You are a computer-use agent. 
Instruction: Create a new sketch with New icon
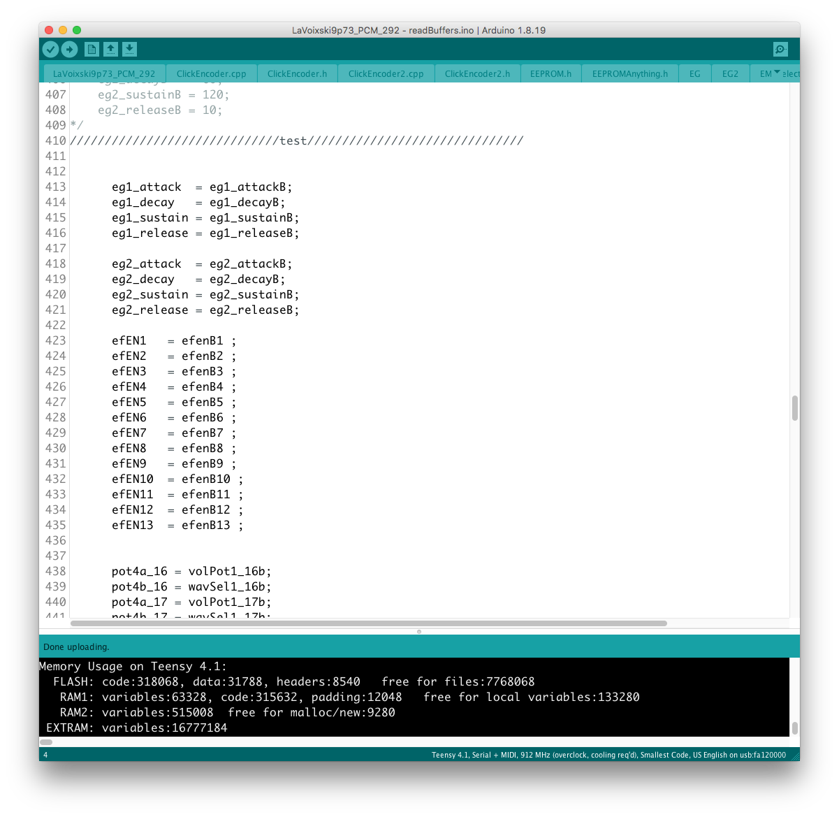click(92, 49)
